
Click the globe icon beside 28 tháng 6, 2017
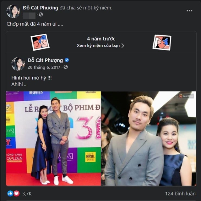[x=66, y=67]
